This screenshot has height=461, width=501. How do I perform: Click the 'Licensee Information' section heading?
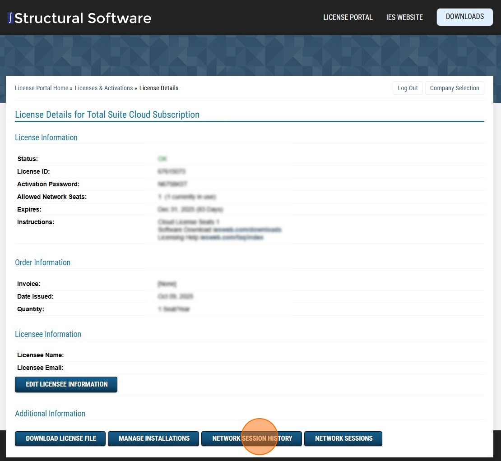48,334
